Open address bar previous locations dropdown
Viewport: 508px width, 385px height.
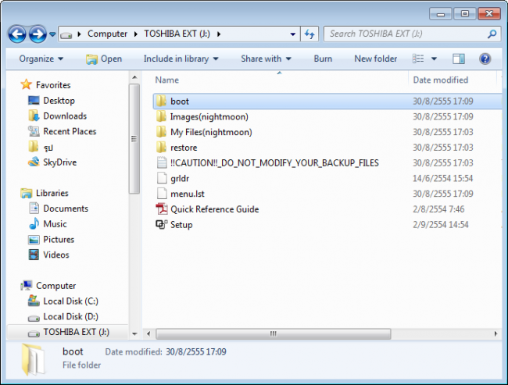293,34
